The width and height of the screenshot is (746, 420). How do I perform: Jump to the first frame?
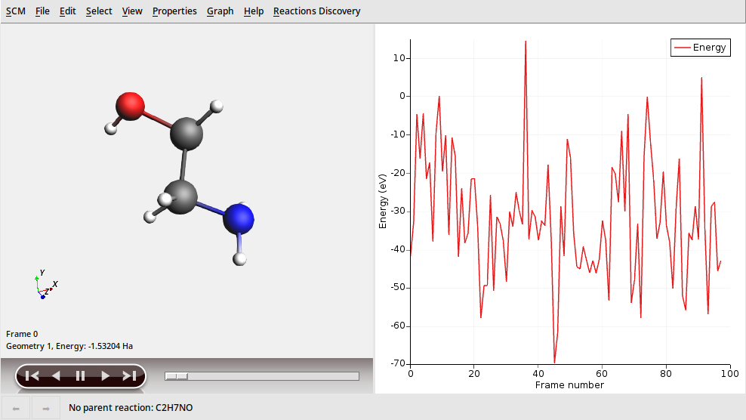(32, 375)
